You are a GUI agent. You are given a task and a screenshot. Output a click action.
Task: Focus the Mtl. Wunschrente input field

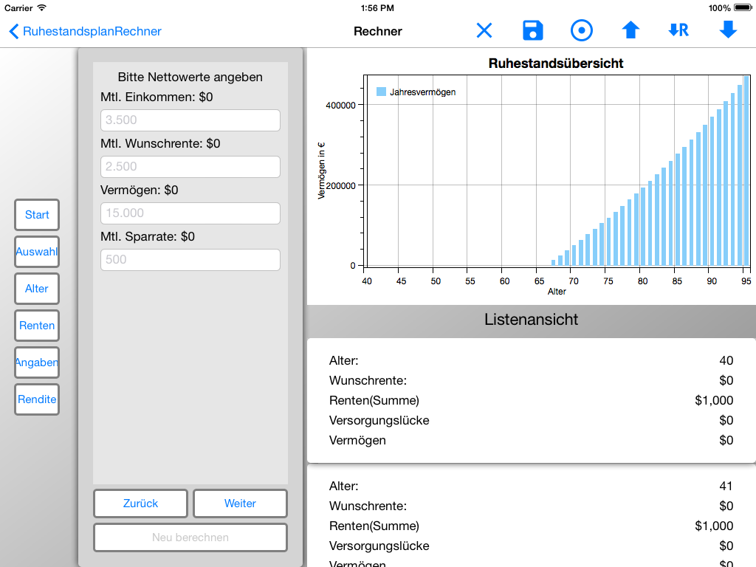click(190, 166)
